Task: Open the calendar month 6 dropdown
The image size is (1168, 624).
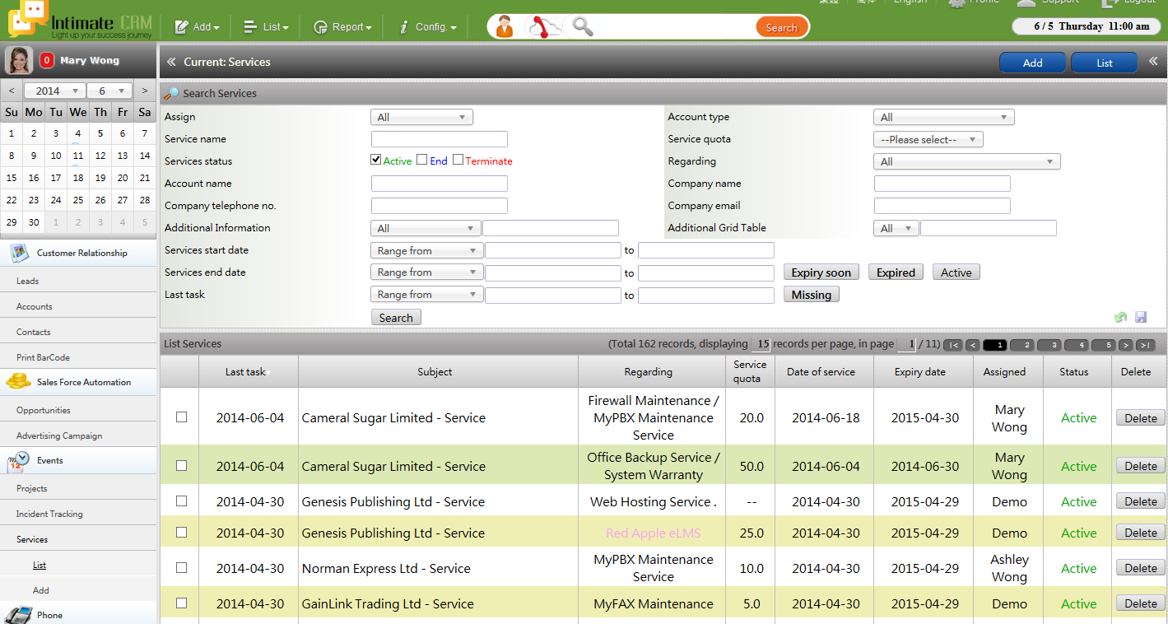Action: pyautogui.click(x=109, y=91)
